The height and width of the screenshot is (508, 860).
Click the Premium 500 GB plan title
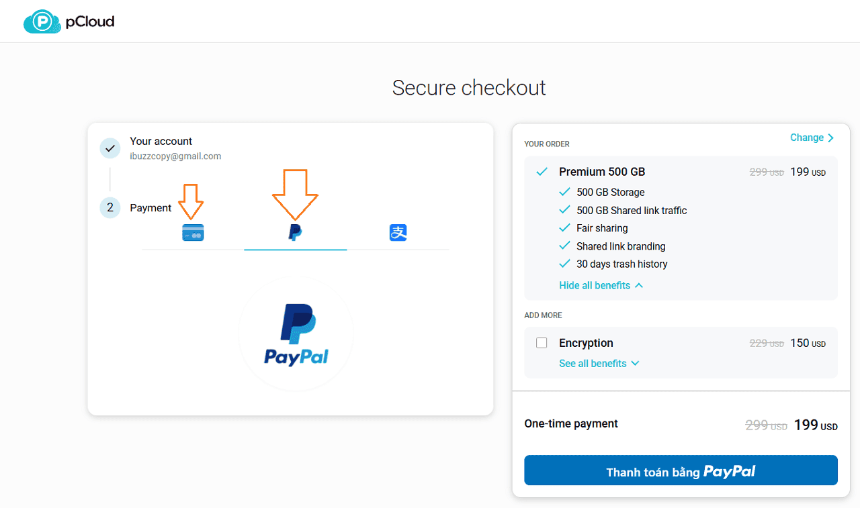coord(602,172)
